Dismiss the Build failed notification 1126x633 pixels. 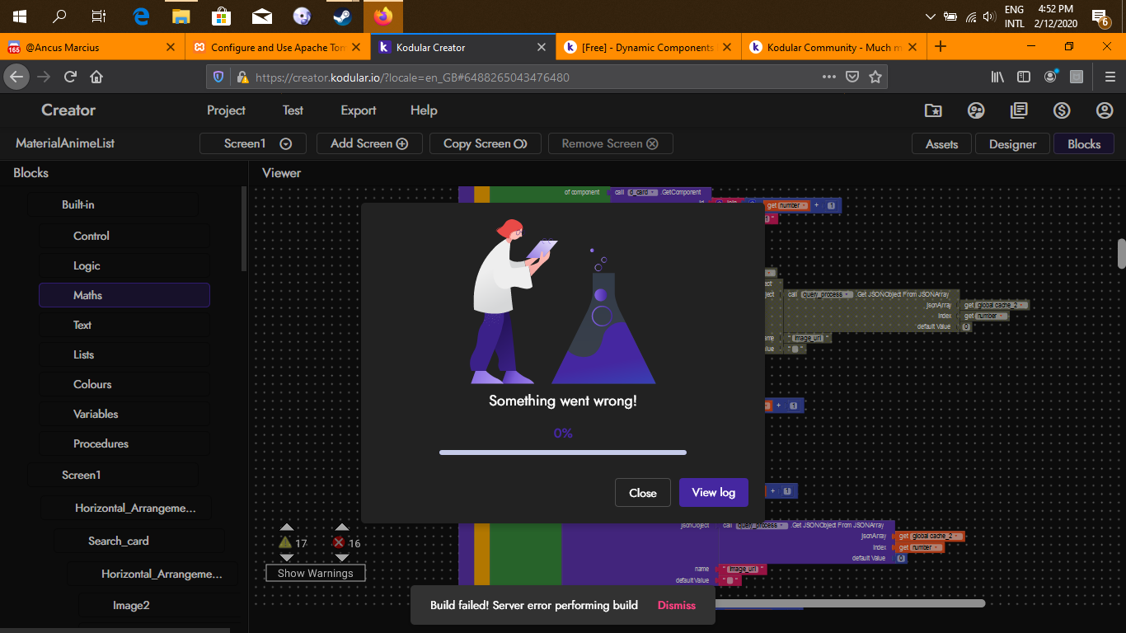pyautogui.click(x=676, y=605)
